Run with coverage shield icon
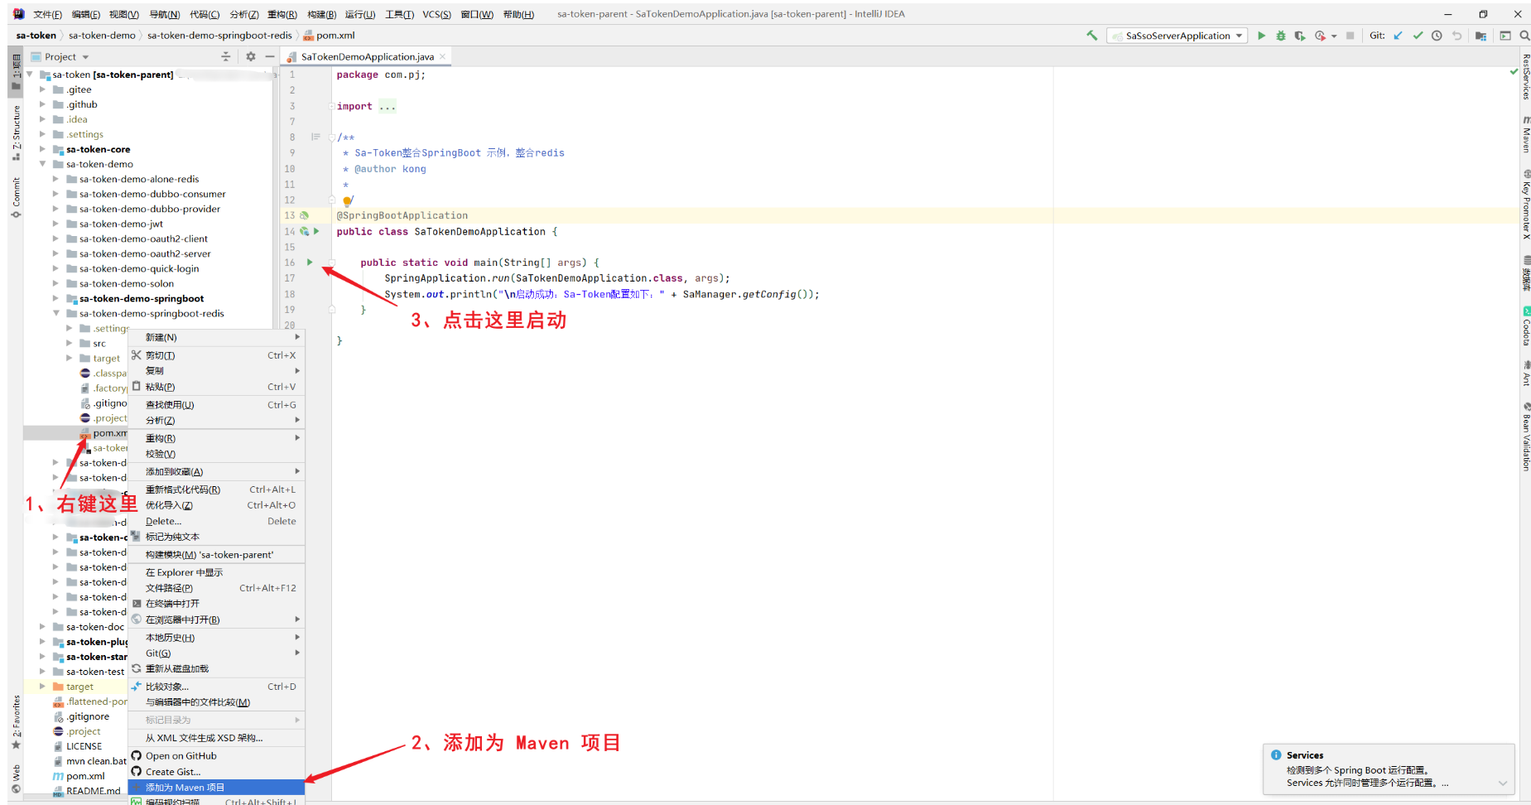 click(1300, 36)
